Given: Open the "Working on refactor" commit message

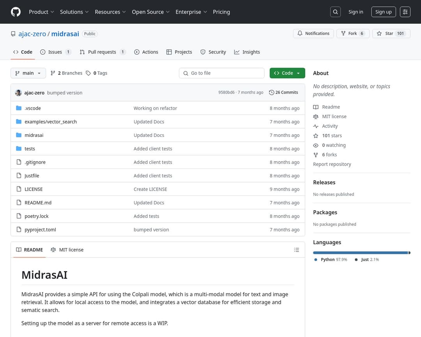Looking at the screenshot, I should coord(155,108).
